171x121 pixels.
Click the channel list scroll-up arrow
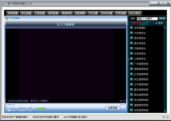point(165,27)
